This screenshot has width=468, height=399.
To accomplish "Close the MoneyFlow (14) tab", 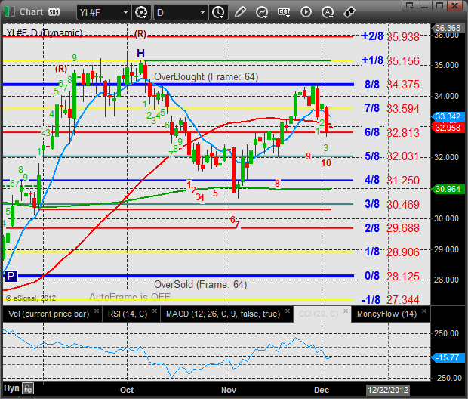I will (x=424, y=311).
